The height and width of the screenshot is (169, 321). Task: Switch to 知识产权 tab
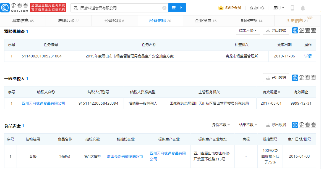pyautogui.click(x=251, y=21)
